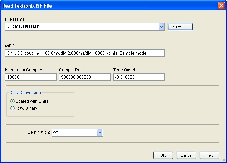
Task: Click the "Destination:" label
Action: coord(39,132)
